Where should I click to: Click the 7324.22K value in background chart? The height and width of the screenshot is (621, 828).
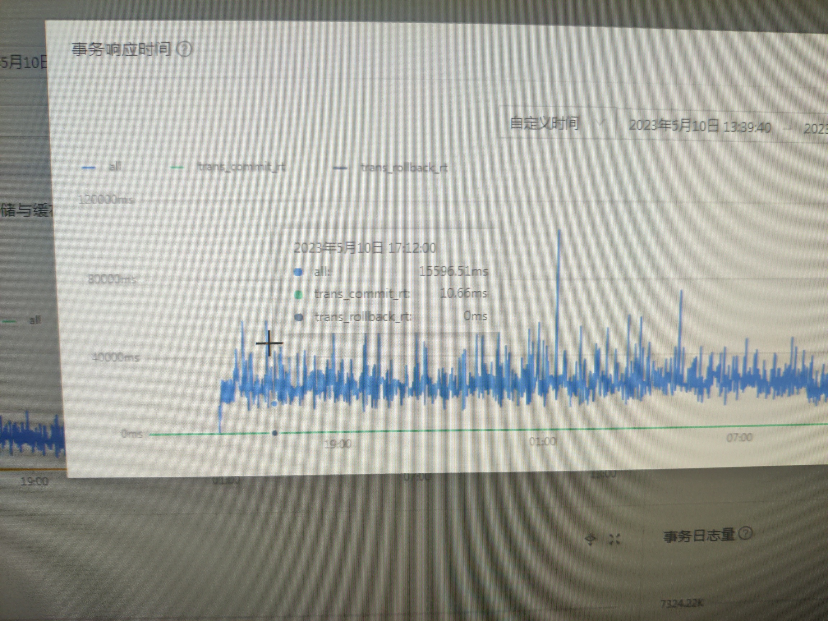[x=682, y=603]
